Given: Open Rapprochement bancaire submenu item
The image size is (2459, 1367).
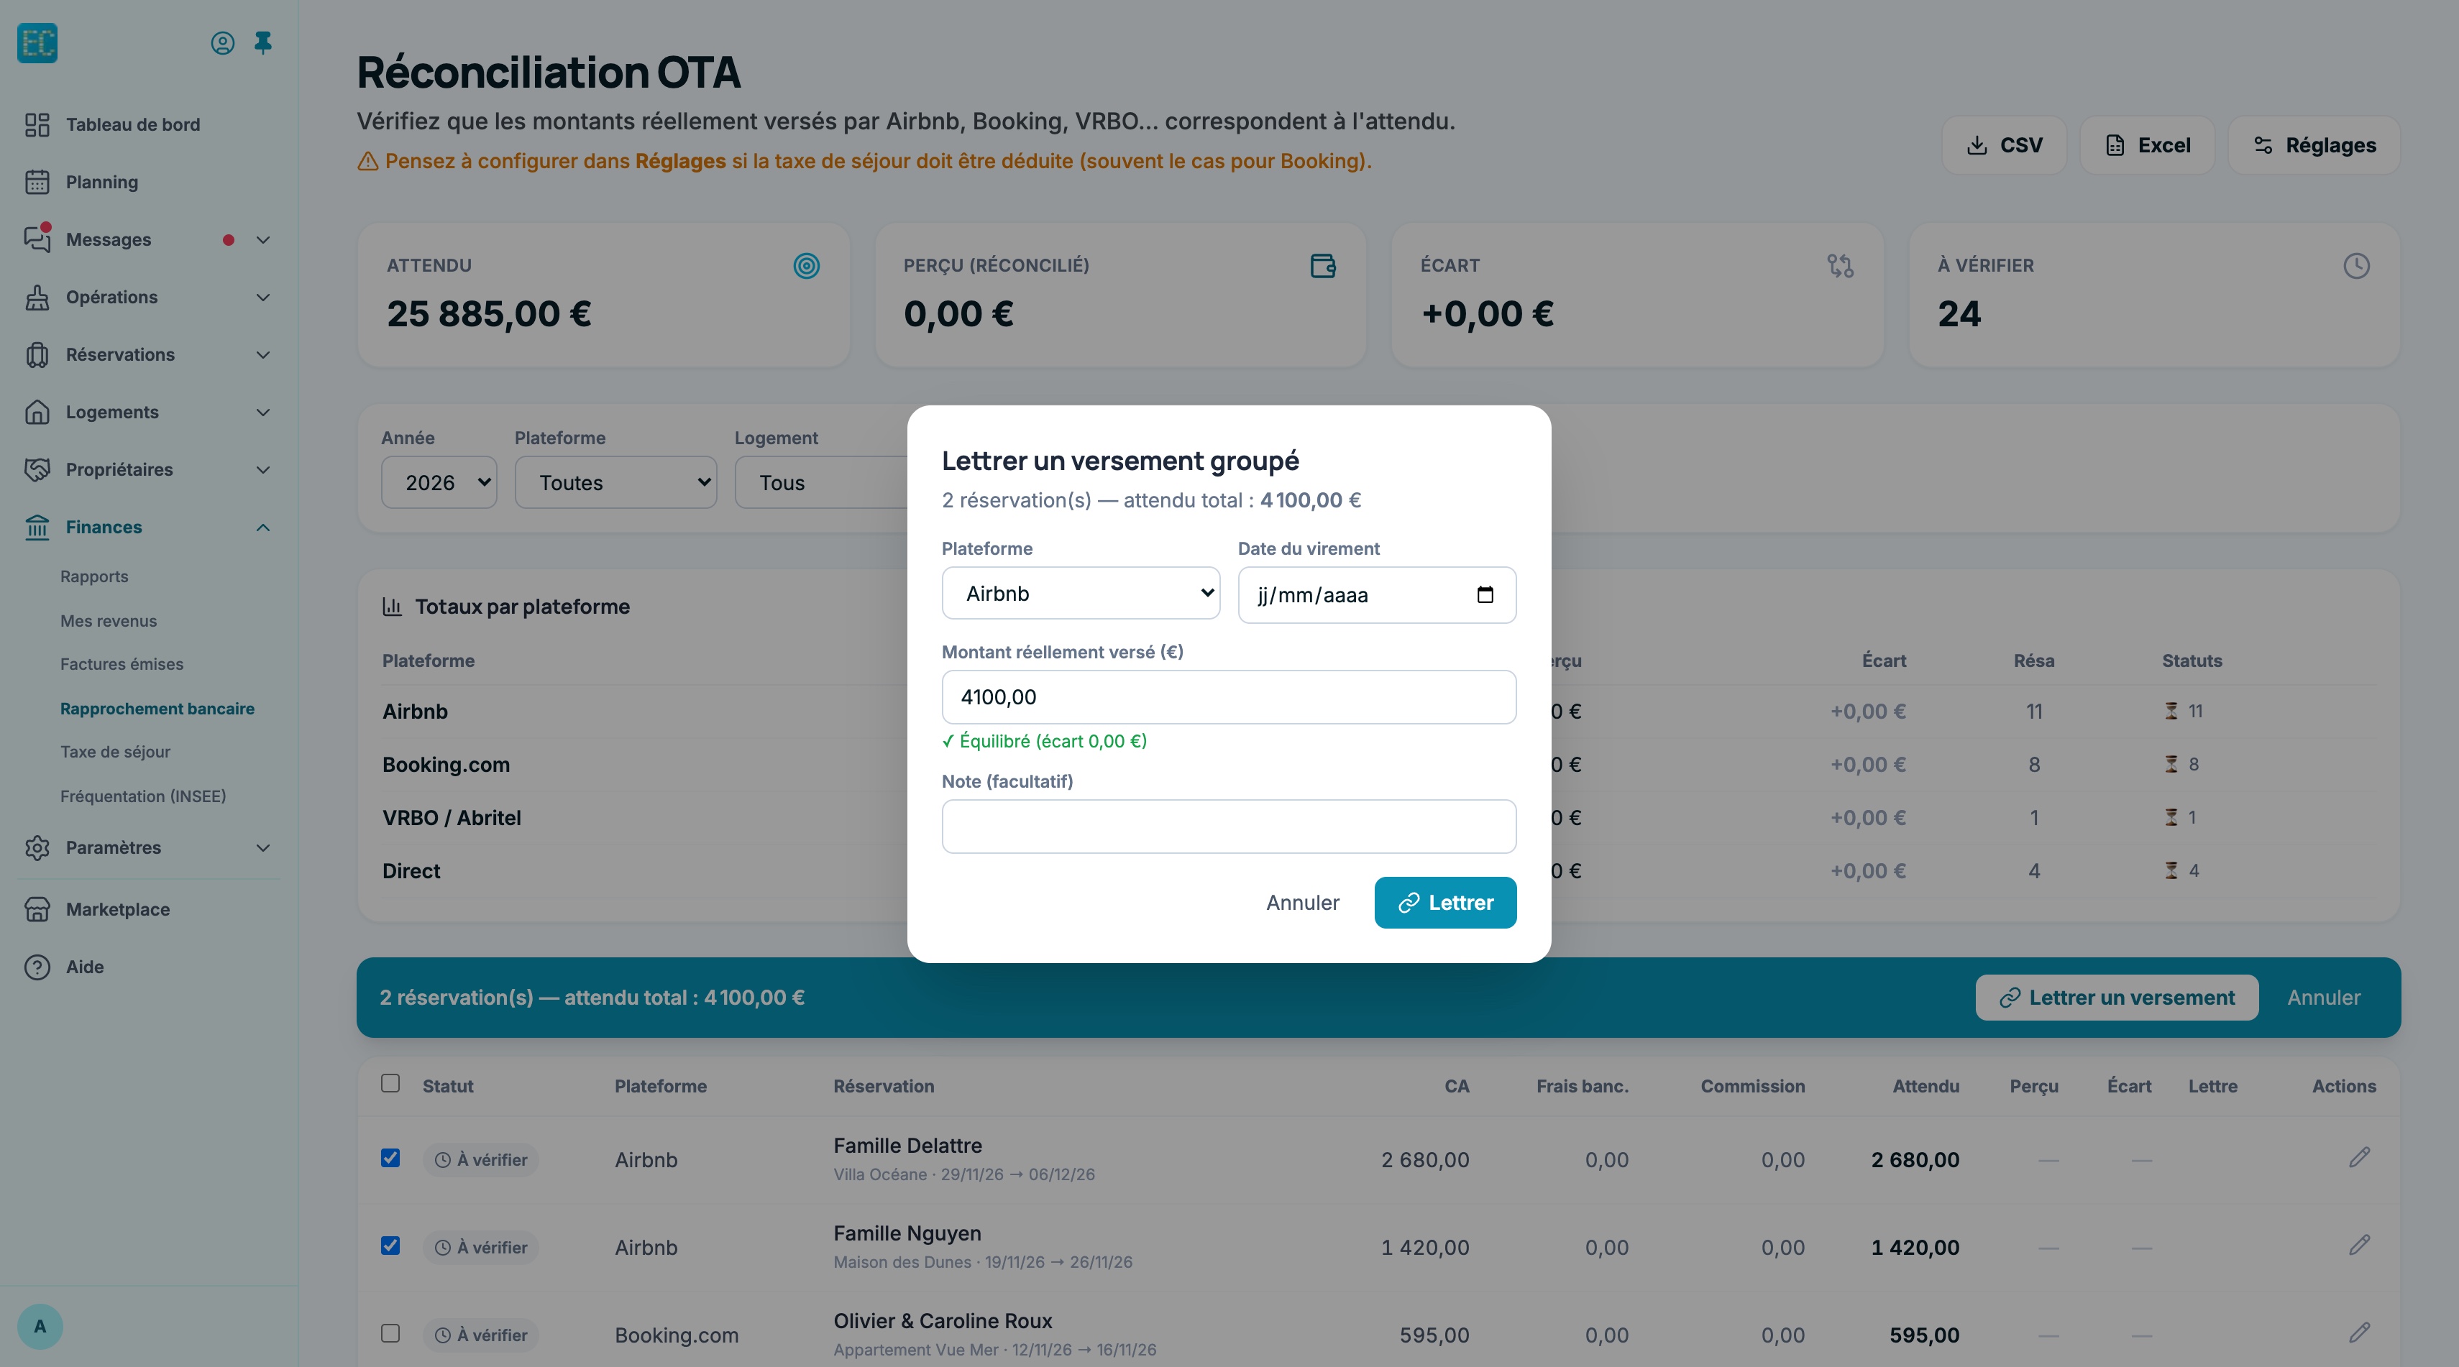Looking at the screenshot, I should pos(157,709).
